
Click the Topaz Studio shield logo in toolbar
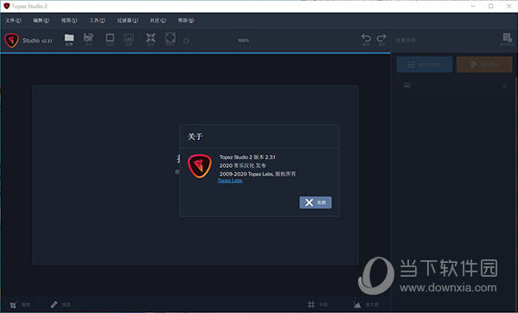click(11, 41)
